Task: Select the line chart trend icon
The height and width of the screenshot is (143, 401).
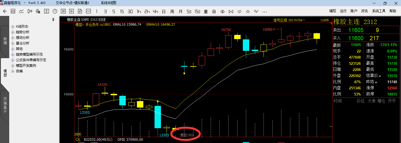Action: [x=21, y=11]
